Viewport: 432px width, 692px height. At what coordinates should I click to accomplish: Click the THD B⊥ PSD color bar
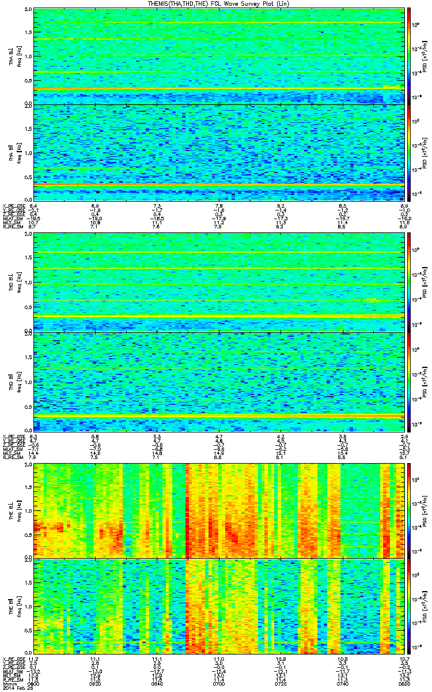(x=408, y=282)
